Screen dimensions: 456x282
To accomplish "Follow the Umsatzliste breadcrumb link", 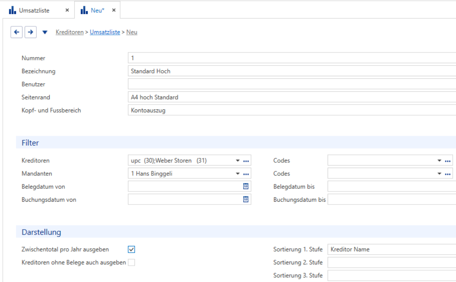I will tap(105, 32).
